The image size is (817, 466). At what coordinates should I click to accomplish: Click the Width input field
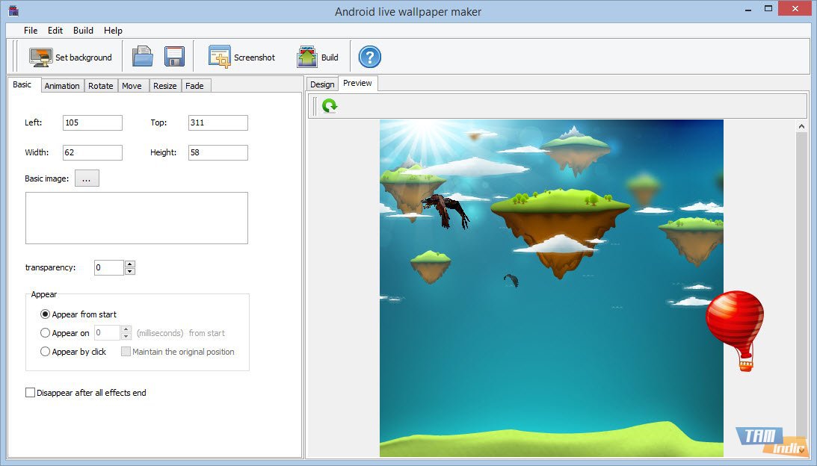click(93, 152)
